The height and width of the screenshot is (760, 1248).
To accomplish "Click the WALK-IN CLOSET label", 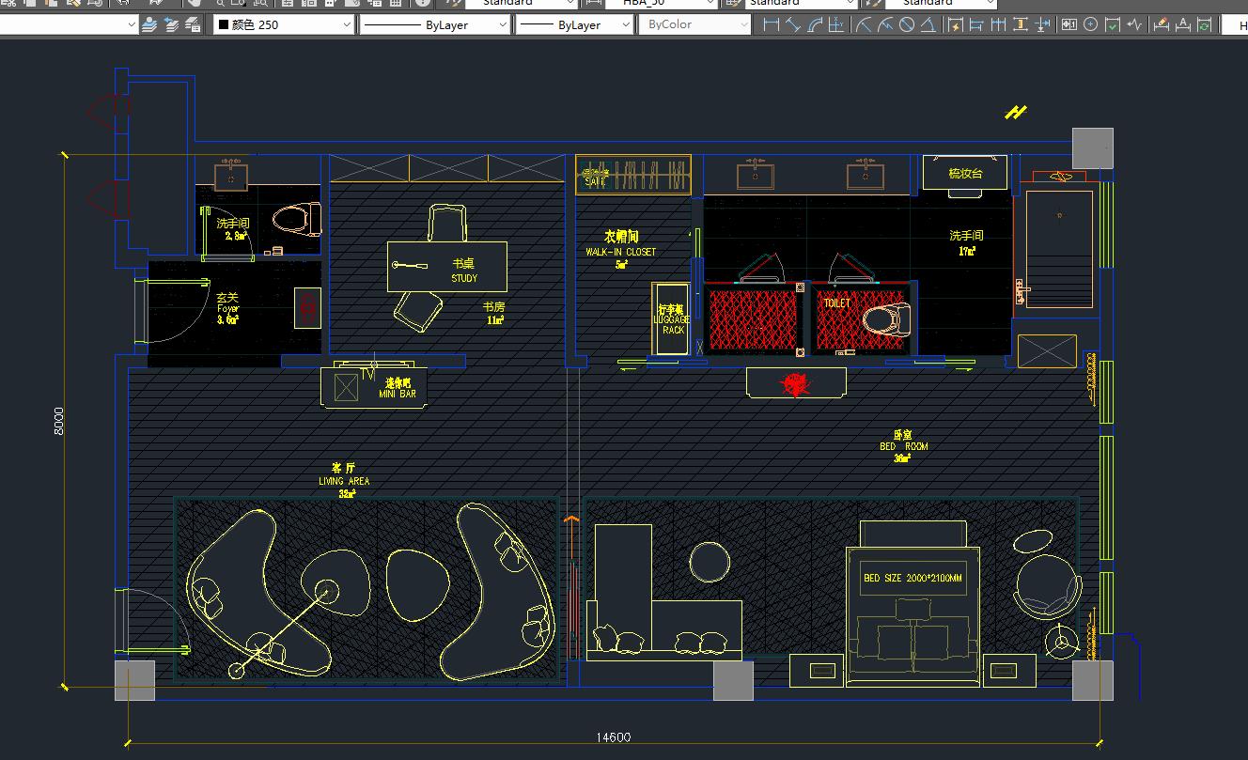I will point(621,253).
